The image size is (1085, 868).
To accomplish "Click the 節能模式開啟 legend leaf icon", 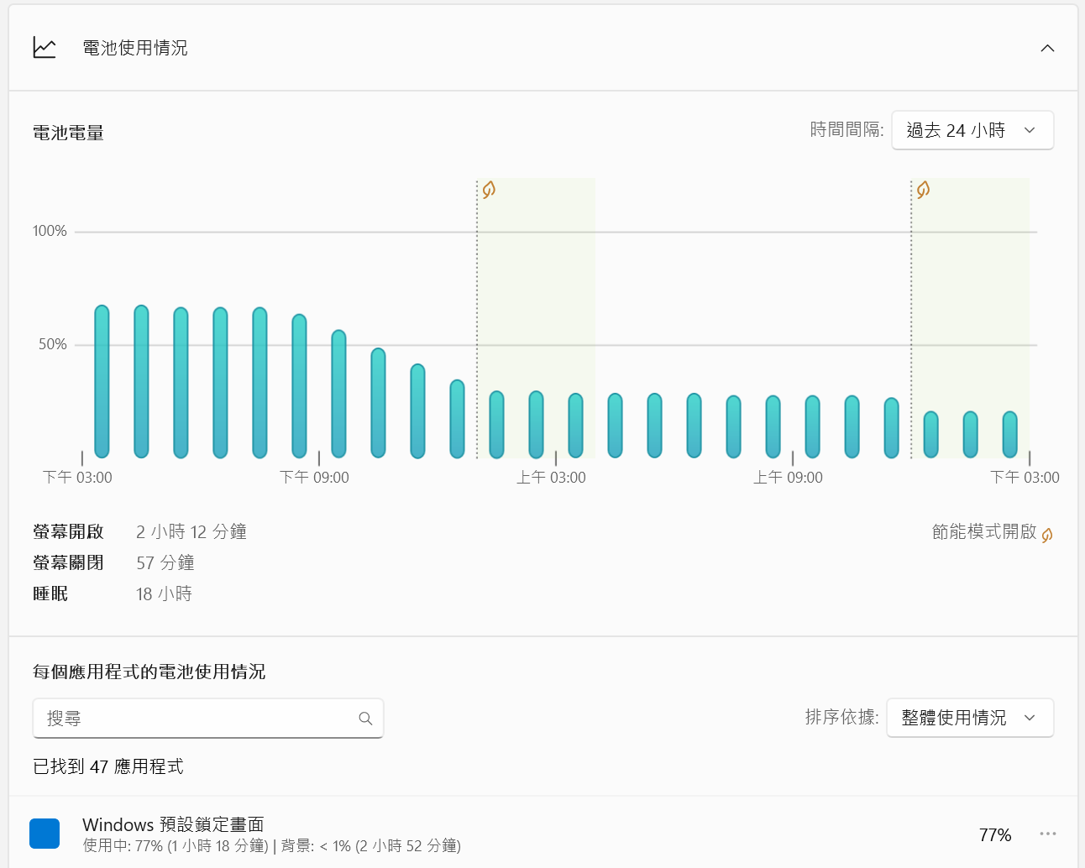I will point(1047,534).
